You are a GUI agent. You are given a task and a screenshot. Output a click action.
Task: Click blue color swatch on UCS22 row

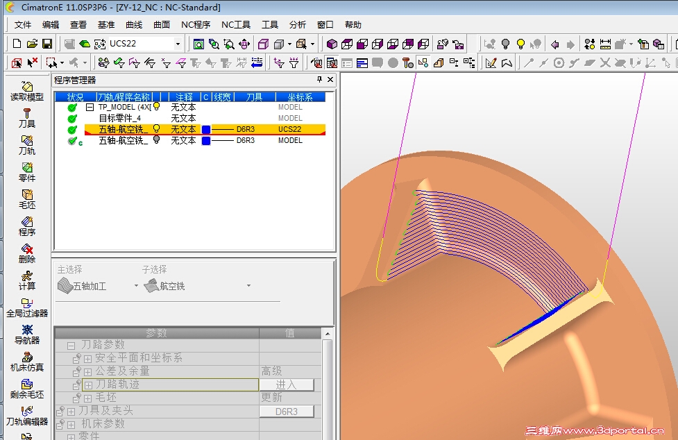point(206,129)
